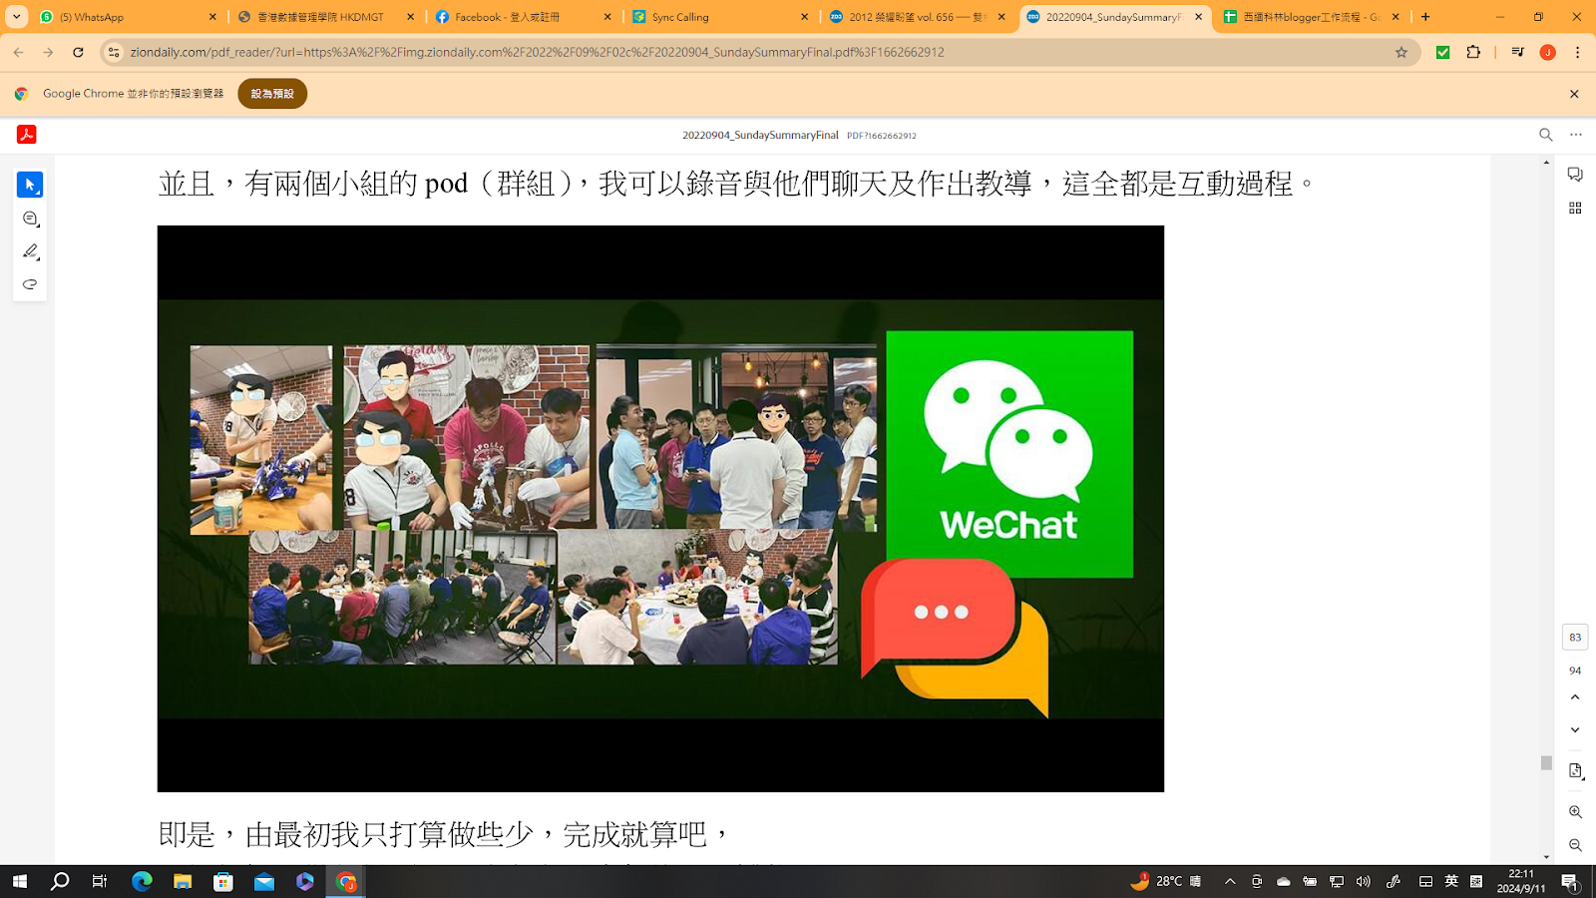The image size is (1596, 898).
Task: Click the 設為預設 set default button
Action: [x=272, y=94]
